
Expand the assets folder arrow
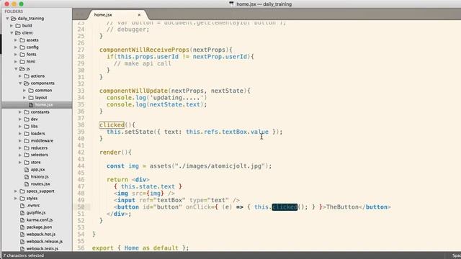pyautogui.click(x=16, y=40)
